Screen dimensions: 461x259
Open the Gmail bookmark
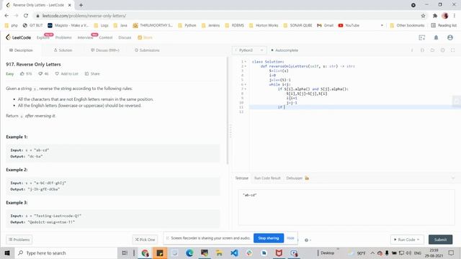point(325,26)
